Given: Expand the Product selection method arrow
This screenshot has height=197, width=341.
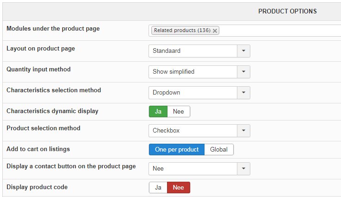Looking at the screenshot, I should [x=243, y=131].
